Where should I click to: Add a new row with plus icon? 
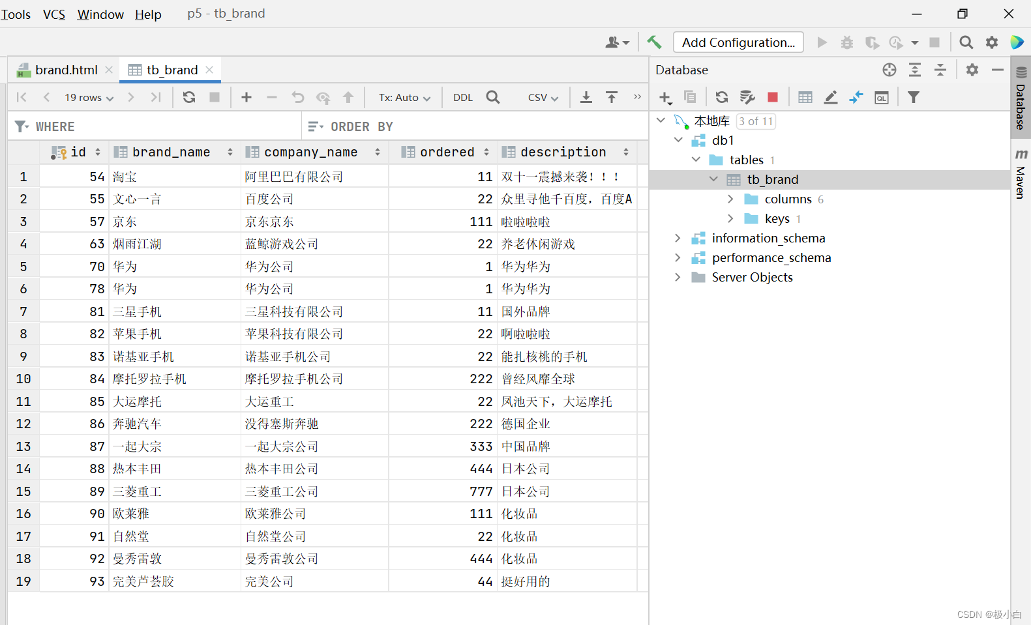coord(247,97)
